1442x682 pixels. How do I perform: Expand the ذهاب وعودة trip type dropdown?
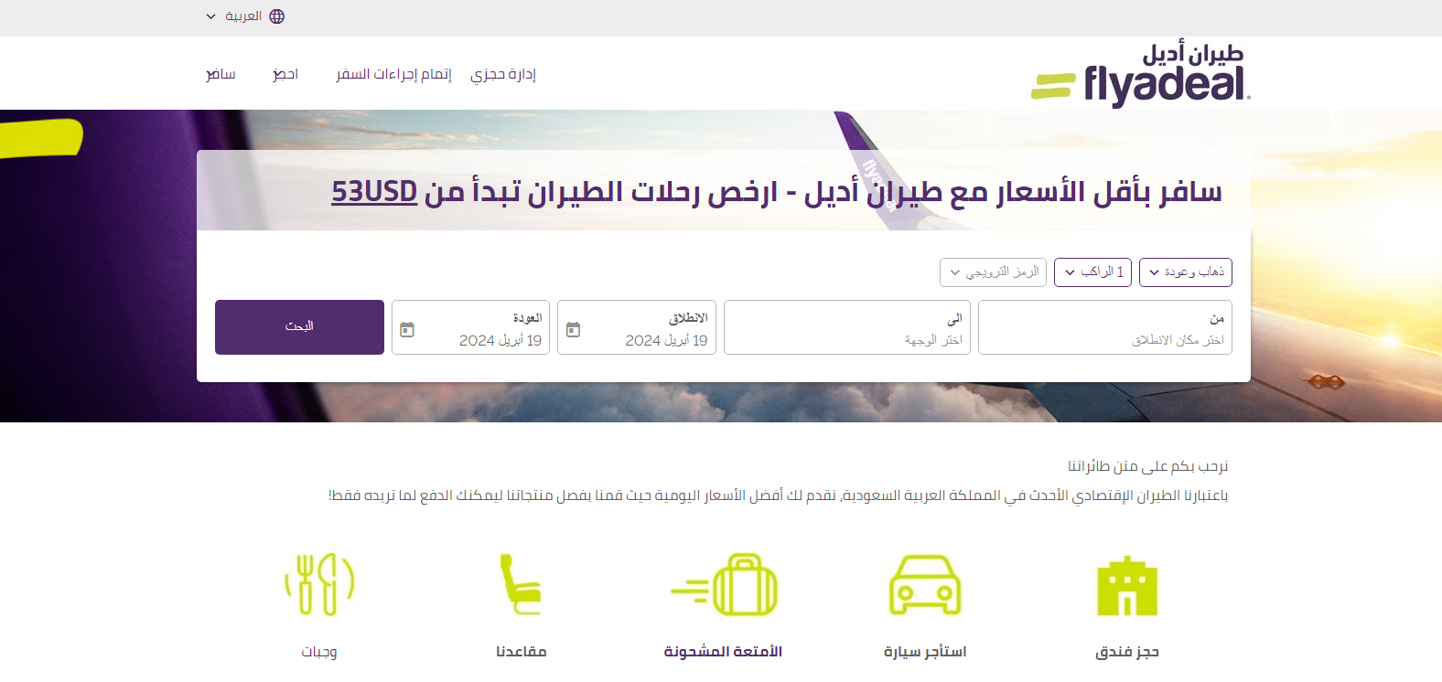click(1185, 272)
